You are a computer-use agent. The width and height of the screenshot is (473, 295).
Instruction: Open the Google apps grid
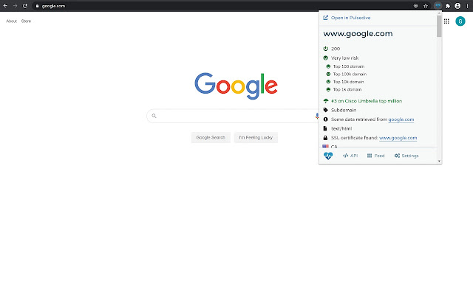446,21
